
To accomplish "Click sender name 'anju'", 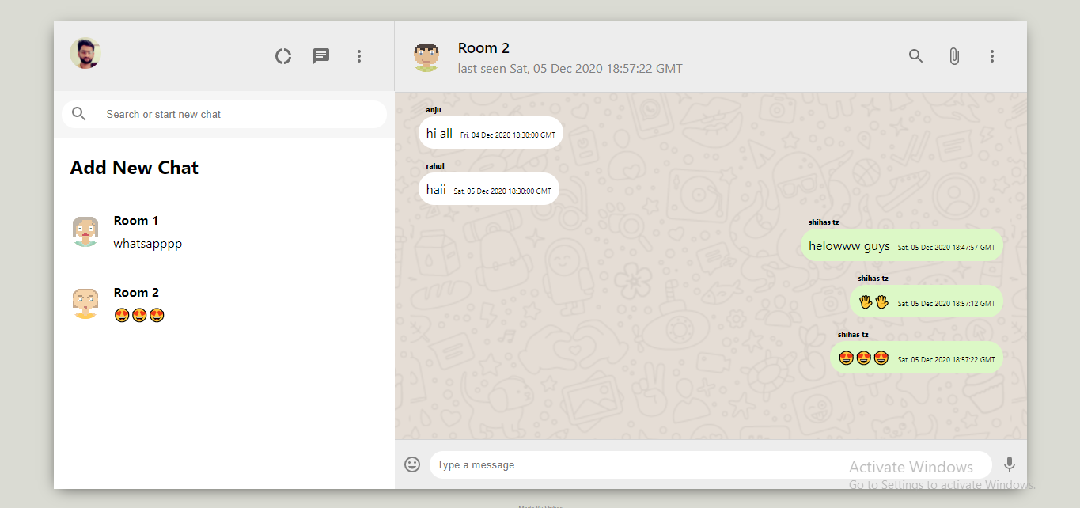I will click(x=434, y=110).
